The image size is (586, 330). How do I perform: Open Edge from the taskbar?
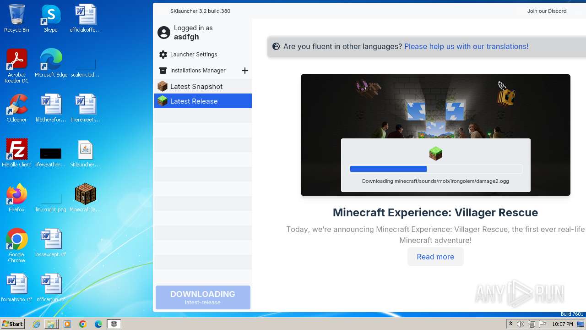[98, 324]
